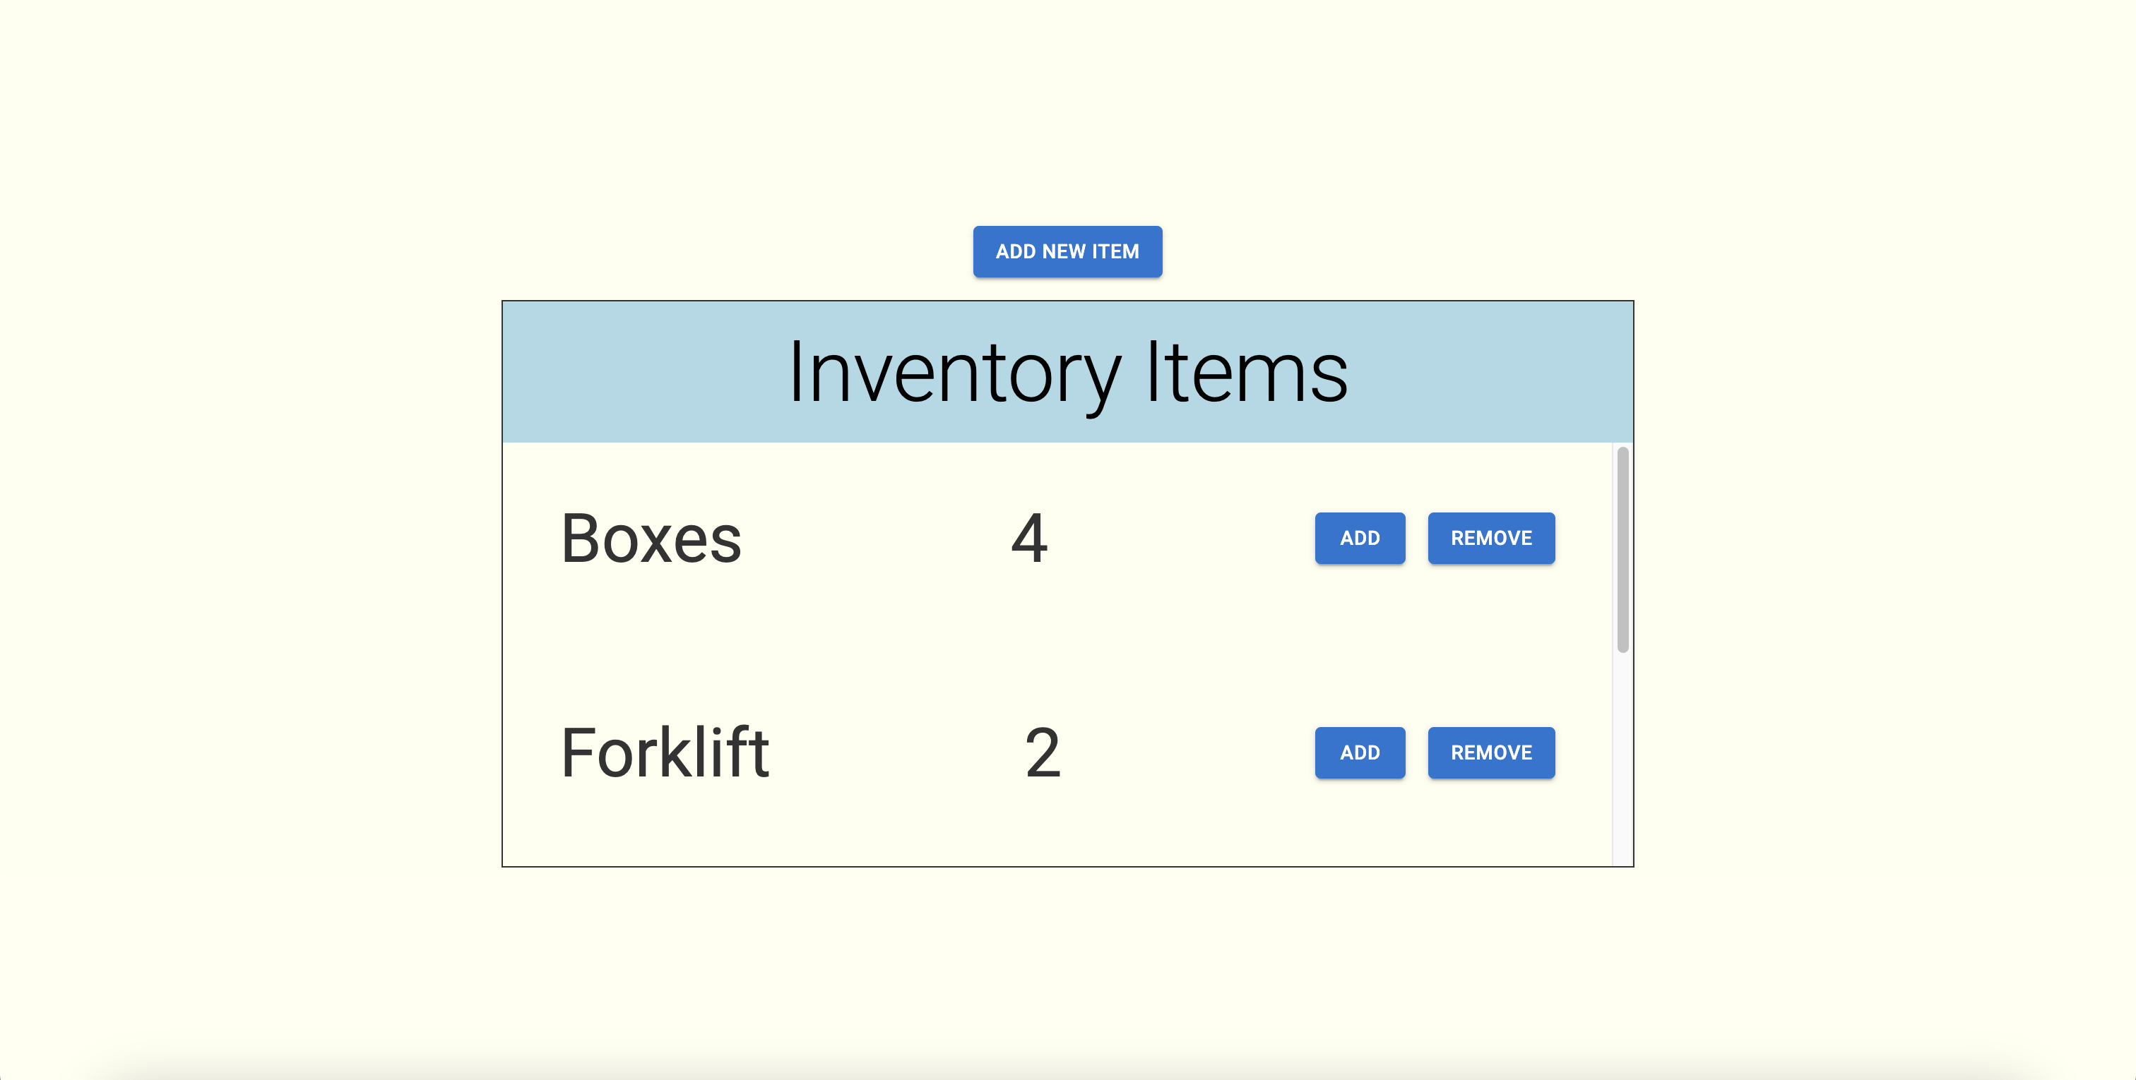This screenshot has height=1080, width=2136.
Task: Click the blank space between 2 and Forklift ADD button
Action: click(x=1186, y=752)
